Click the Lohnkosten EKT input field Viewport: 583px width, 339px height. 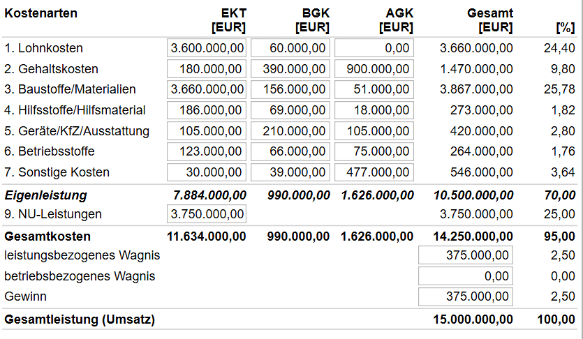tap(207, 48)
